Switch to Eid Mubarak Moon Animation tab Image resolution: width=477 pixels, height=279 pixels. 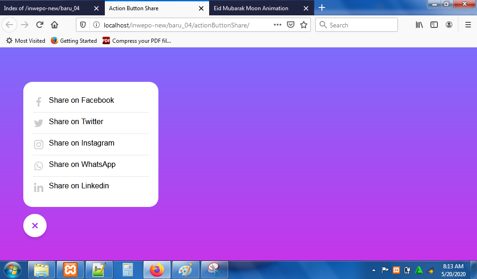tap(251, 8)
